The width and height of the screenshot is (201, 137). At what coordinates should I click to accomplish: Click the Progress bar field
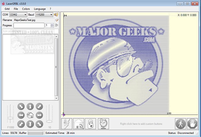(x=29, y=25)
